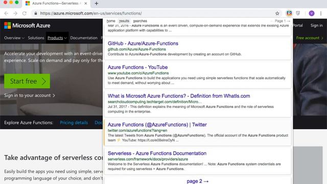Open Documentation in Azure navigation

pyautogui.click(x=84, y=38)
